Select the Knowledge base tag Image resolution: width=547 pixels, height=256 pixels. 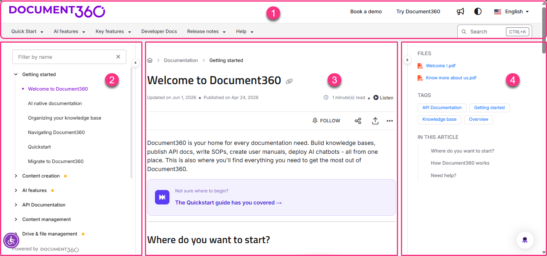click(440, 120)
